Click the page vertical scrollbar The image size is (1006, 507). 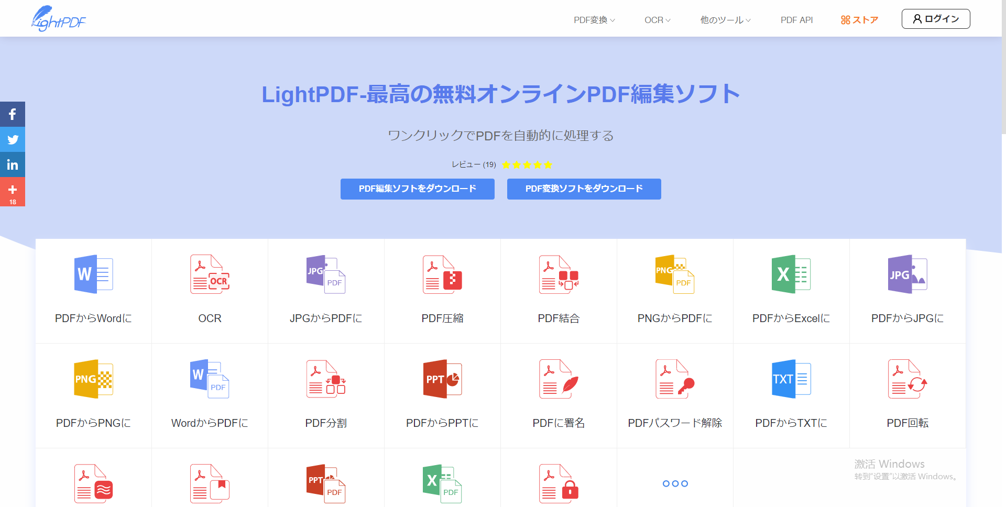click(x=1003, y=67)
